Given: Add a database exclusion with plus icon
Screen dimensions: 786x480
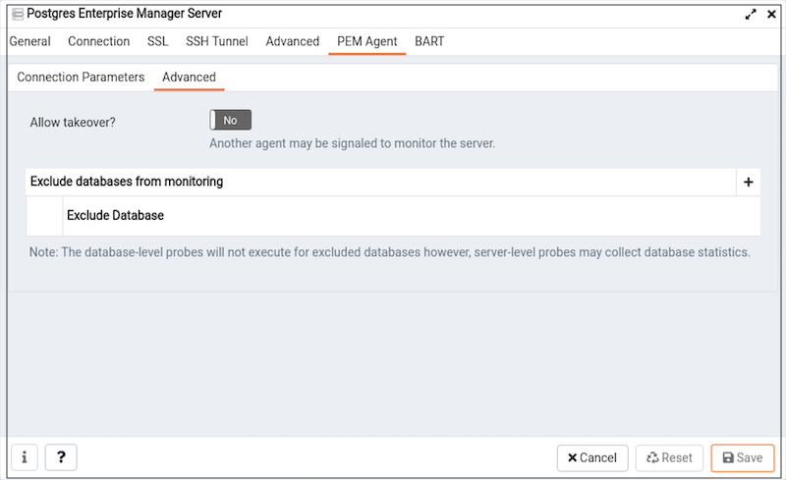Looking at the screenshot, I should tap(748, 182).
